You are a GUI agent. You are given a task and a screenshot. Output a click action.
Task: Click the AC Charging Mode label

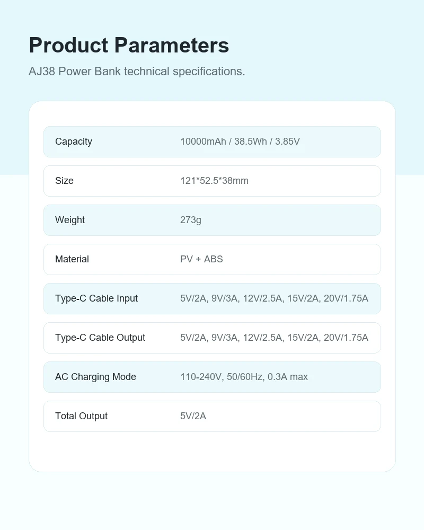[x=96, y=377]
